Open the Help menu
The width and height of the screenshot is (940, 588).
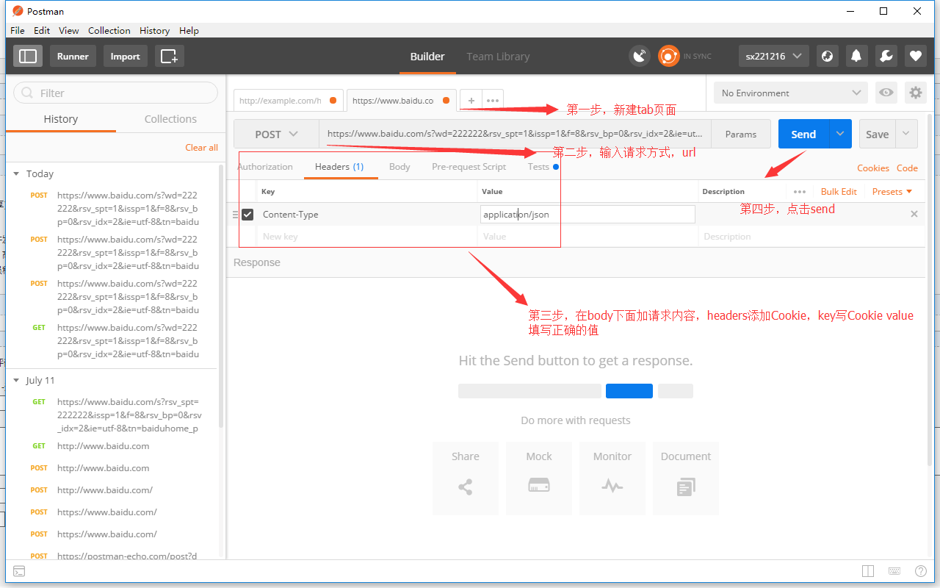(x=189, y=30)
